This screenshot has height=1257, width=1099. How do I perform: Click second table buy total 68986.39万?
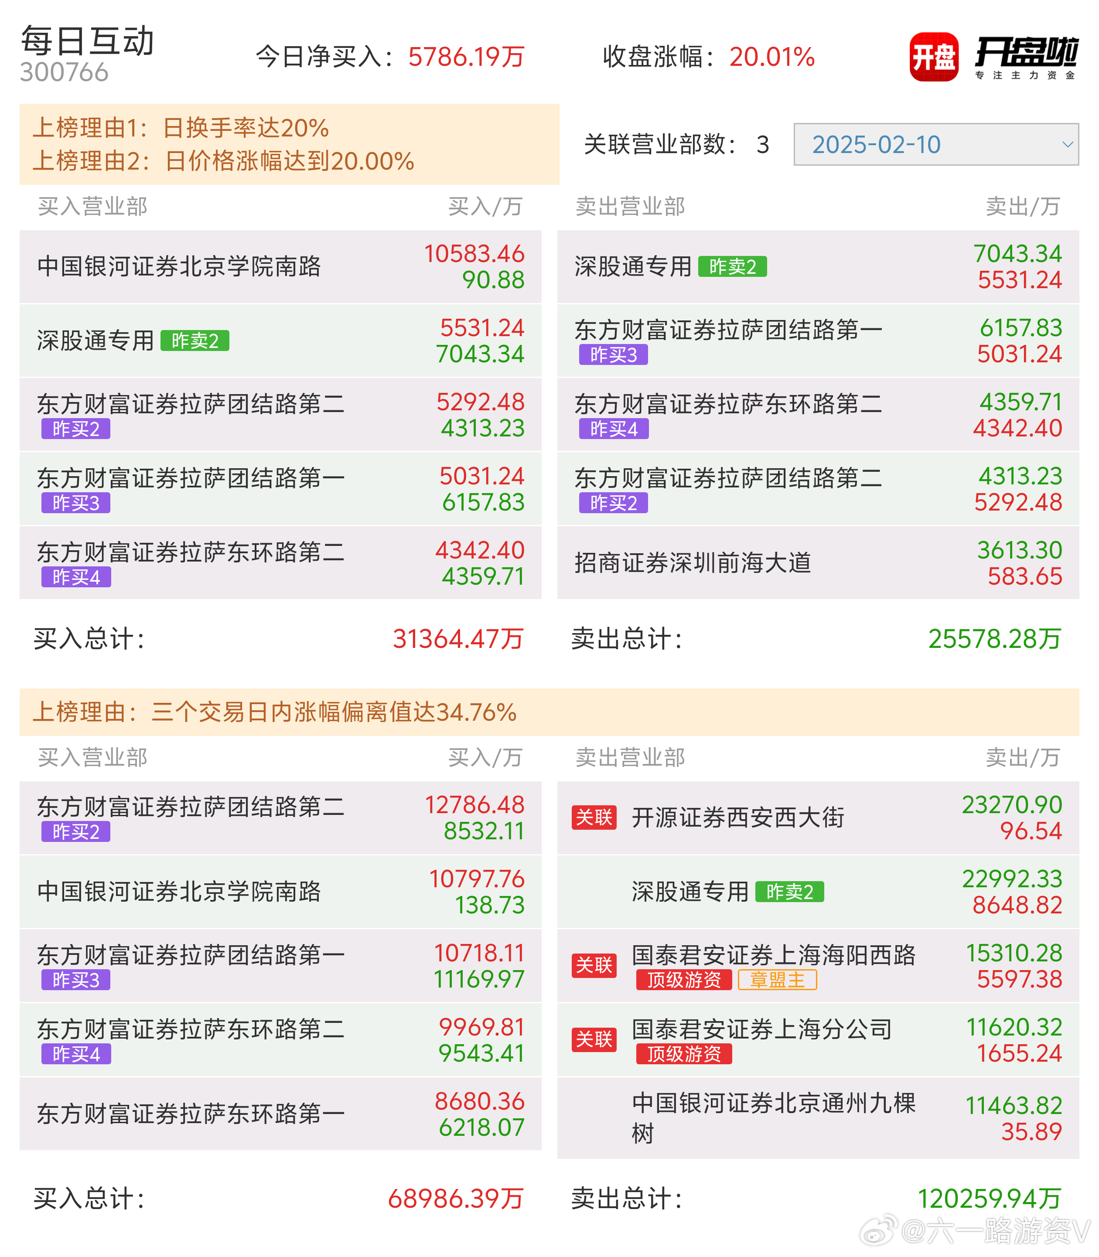coord(456,1198)
